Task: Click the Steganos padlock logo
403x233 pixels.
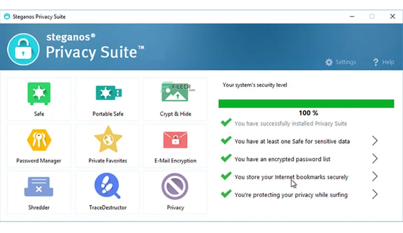Action: click(x=24, y=49)
